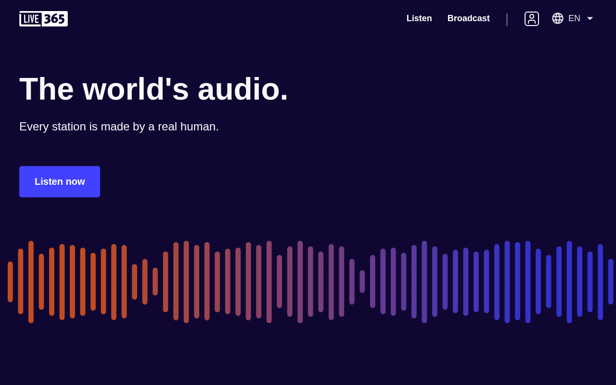Open the Listen menu item
This screenshot has height=385, width=616.
coord(419,18)
